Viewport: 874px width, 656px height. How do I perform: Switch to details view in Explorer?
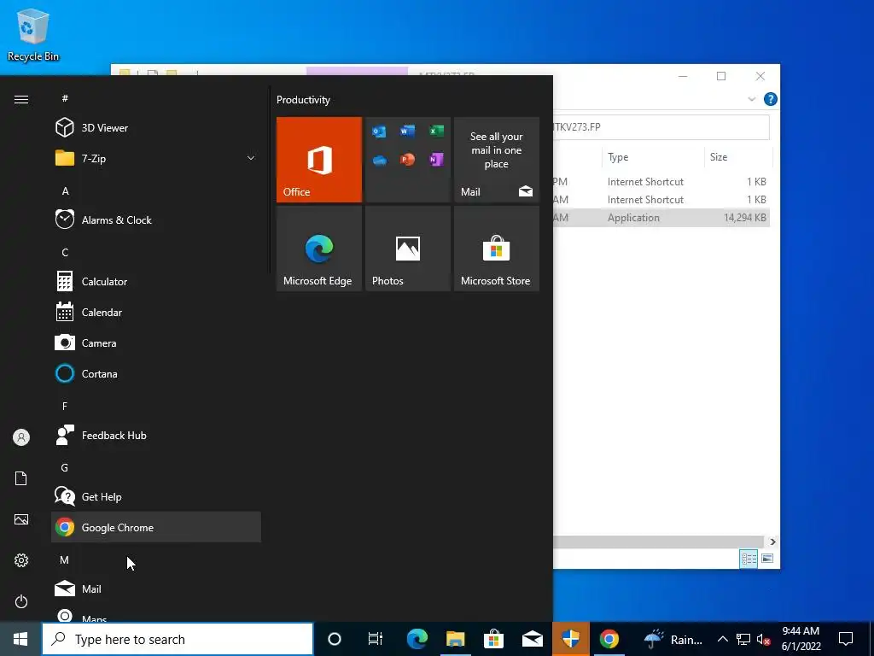click(x=749, y=559)
